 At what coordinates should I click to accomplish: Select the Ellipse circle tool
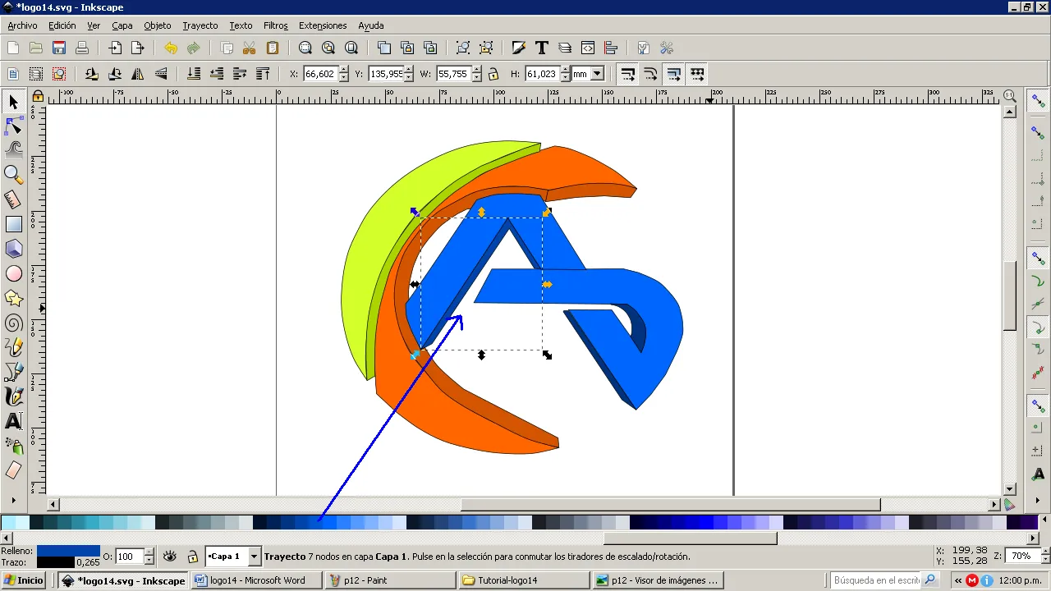tap(13, 273)
